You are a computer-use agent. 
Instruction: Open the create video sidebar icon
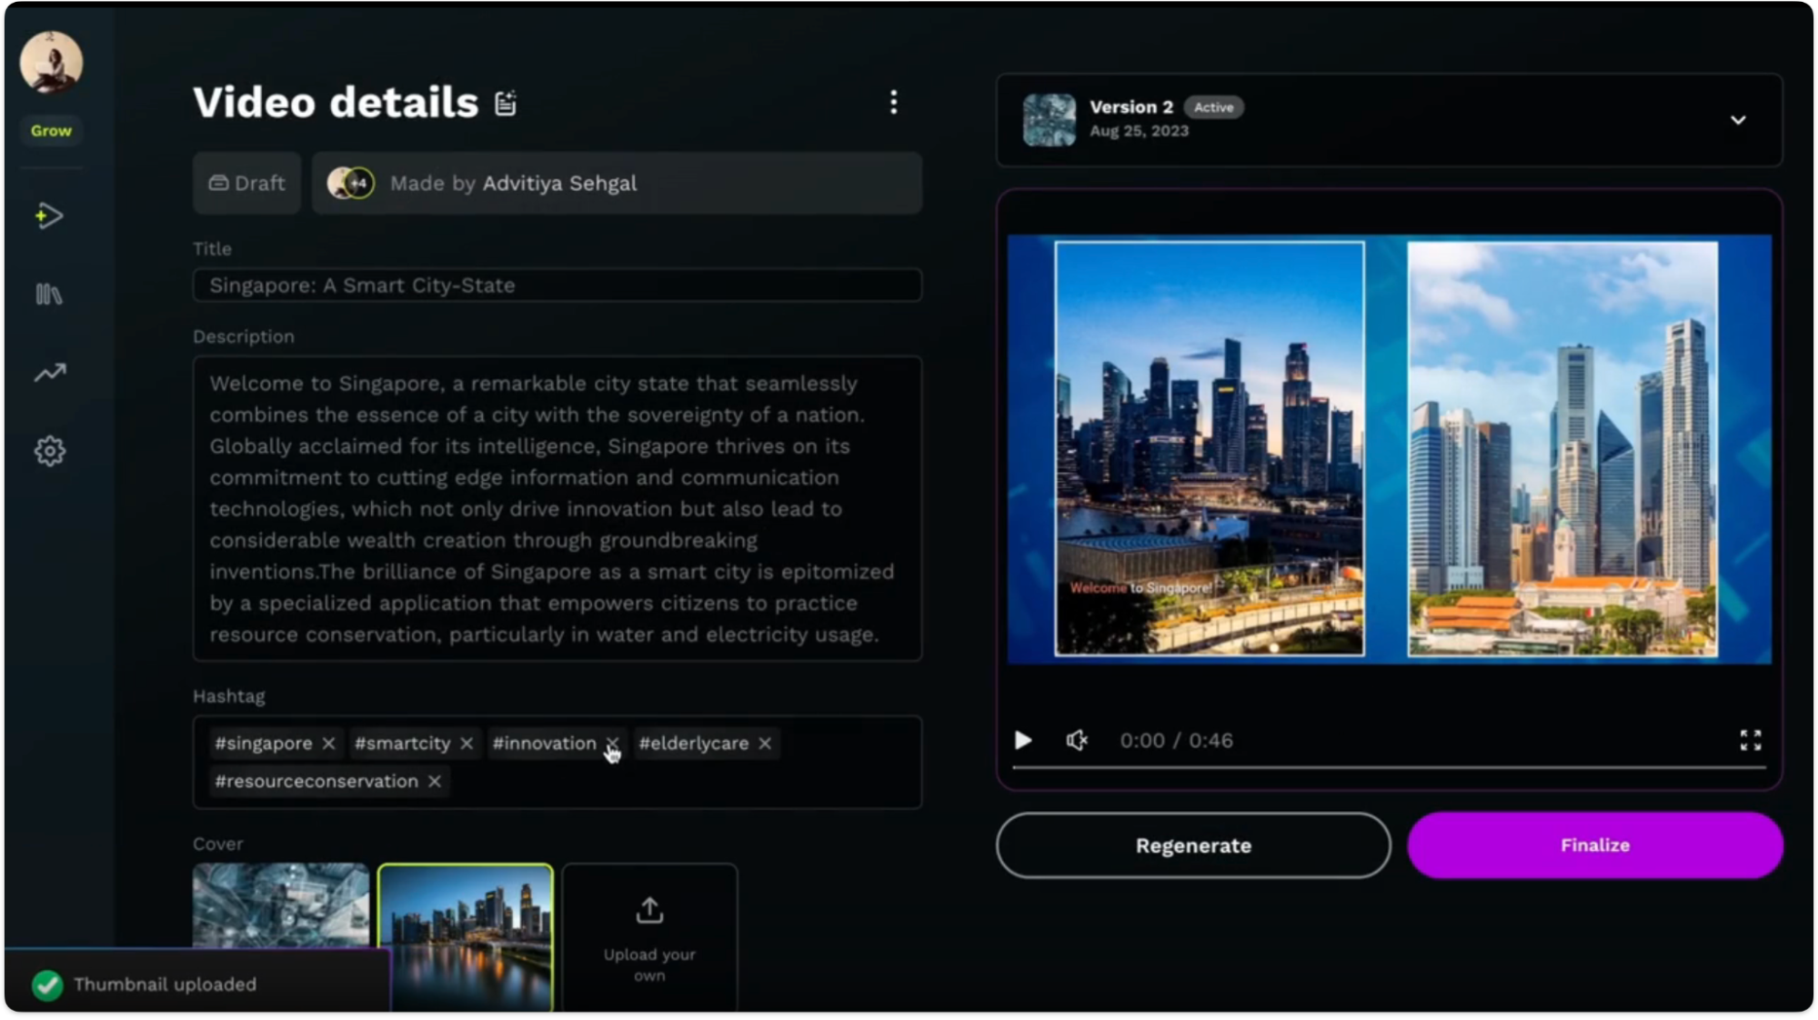[49, 216]
